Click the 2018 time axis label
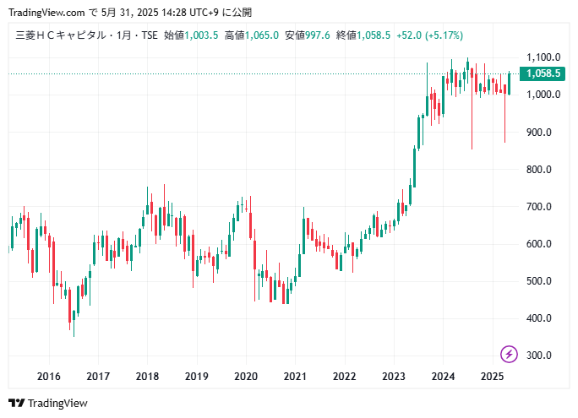Image resolution: width=578 pixels, height=418 pixels. click(147, 377)
